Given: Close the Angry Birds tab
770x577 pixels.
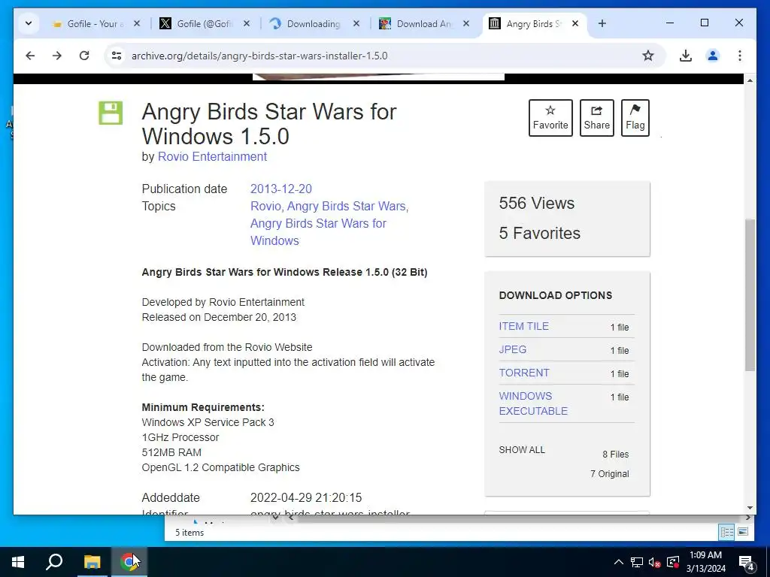Looking at the screenshot, I should click(x=575, y=23).
